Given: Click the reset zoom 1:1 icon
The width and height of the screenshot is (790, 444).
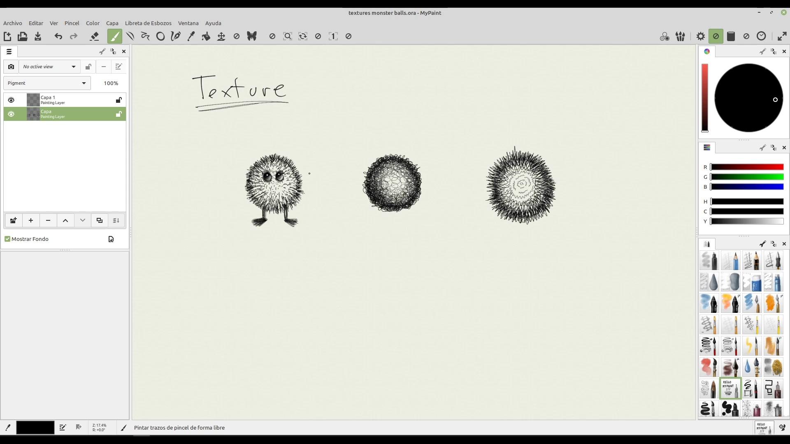Looking at the screenshot, I should click(333, 36).
